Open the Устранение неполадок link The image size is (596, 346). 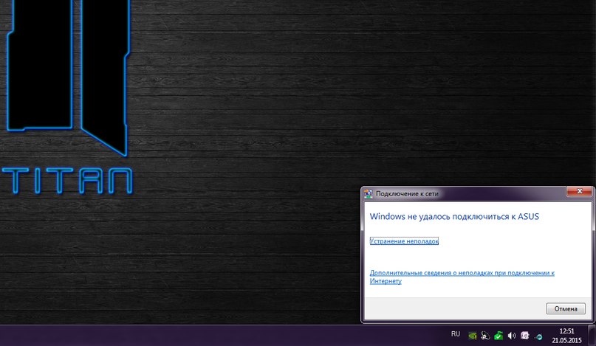(x=404, y=241)
